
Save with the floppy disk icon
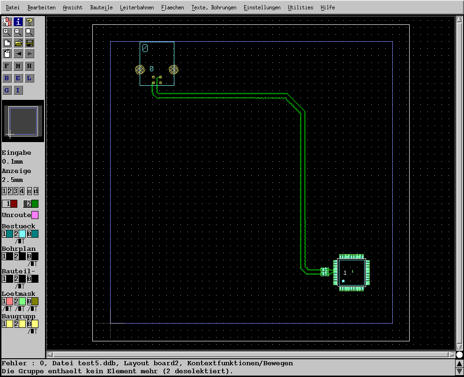point(30,43)
